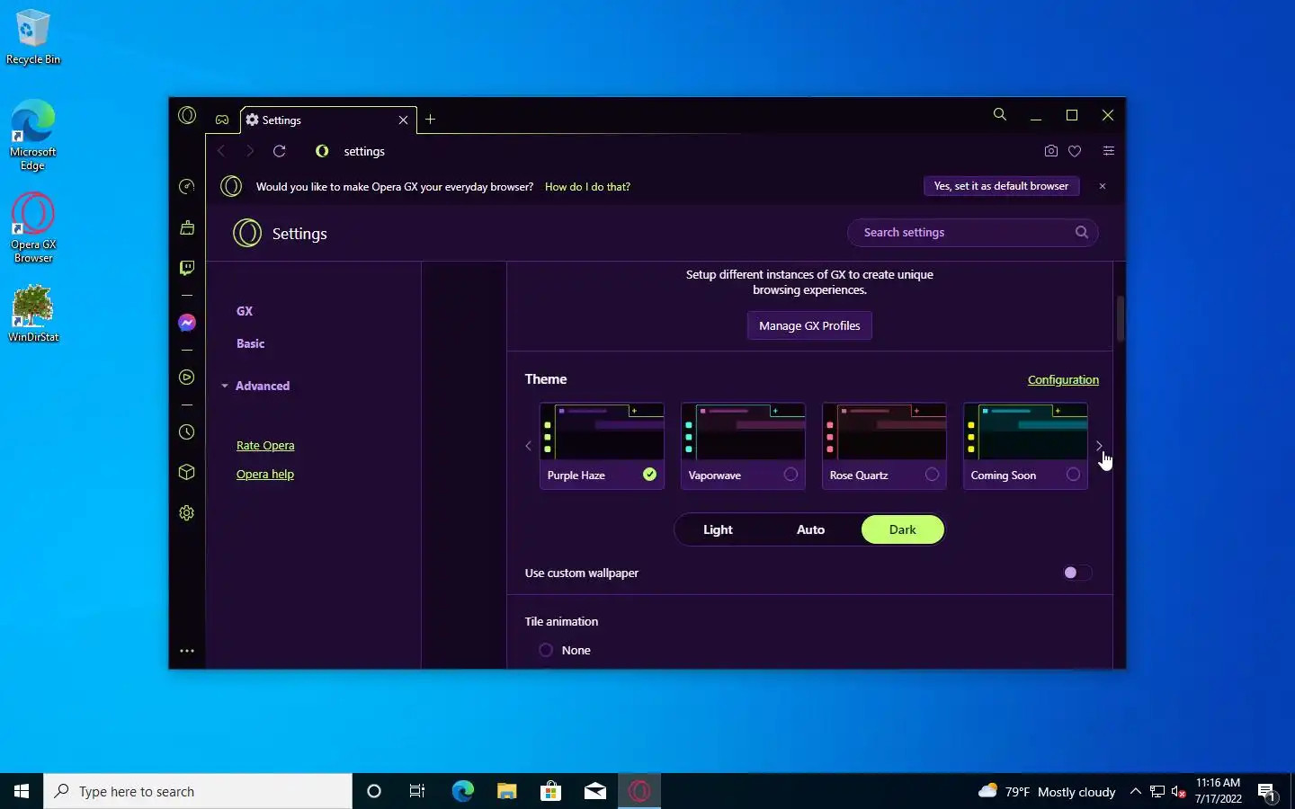Open the GX Corner gamepad icon
Image resolution: width=1295 pixels, height=809 pixels.
[222, 120]
